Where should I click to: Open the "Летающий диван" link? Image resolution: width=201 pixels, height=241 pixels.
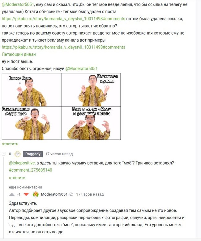19,54
